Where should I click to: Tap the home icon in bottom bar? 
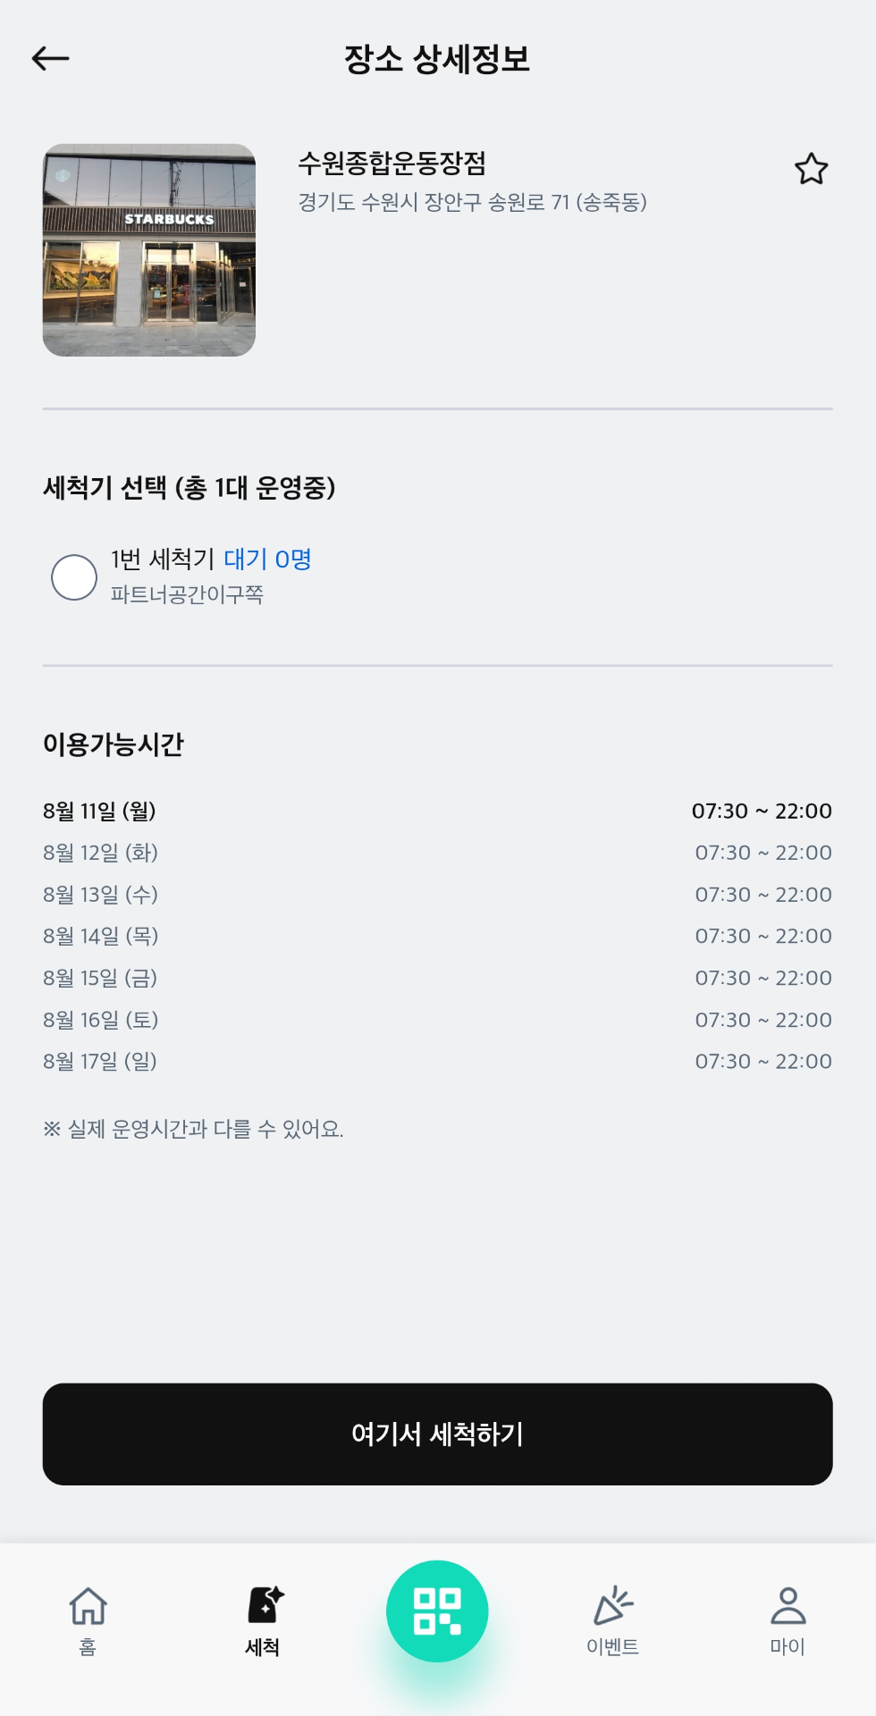(88, 1606)
